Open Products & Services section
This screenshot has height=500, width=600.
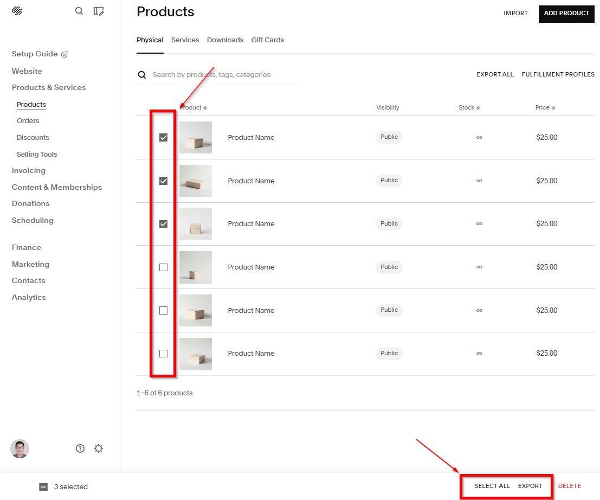point(49,88)
